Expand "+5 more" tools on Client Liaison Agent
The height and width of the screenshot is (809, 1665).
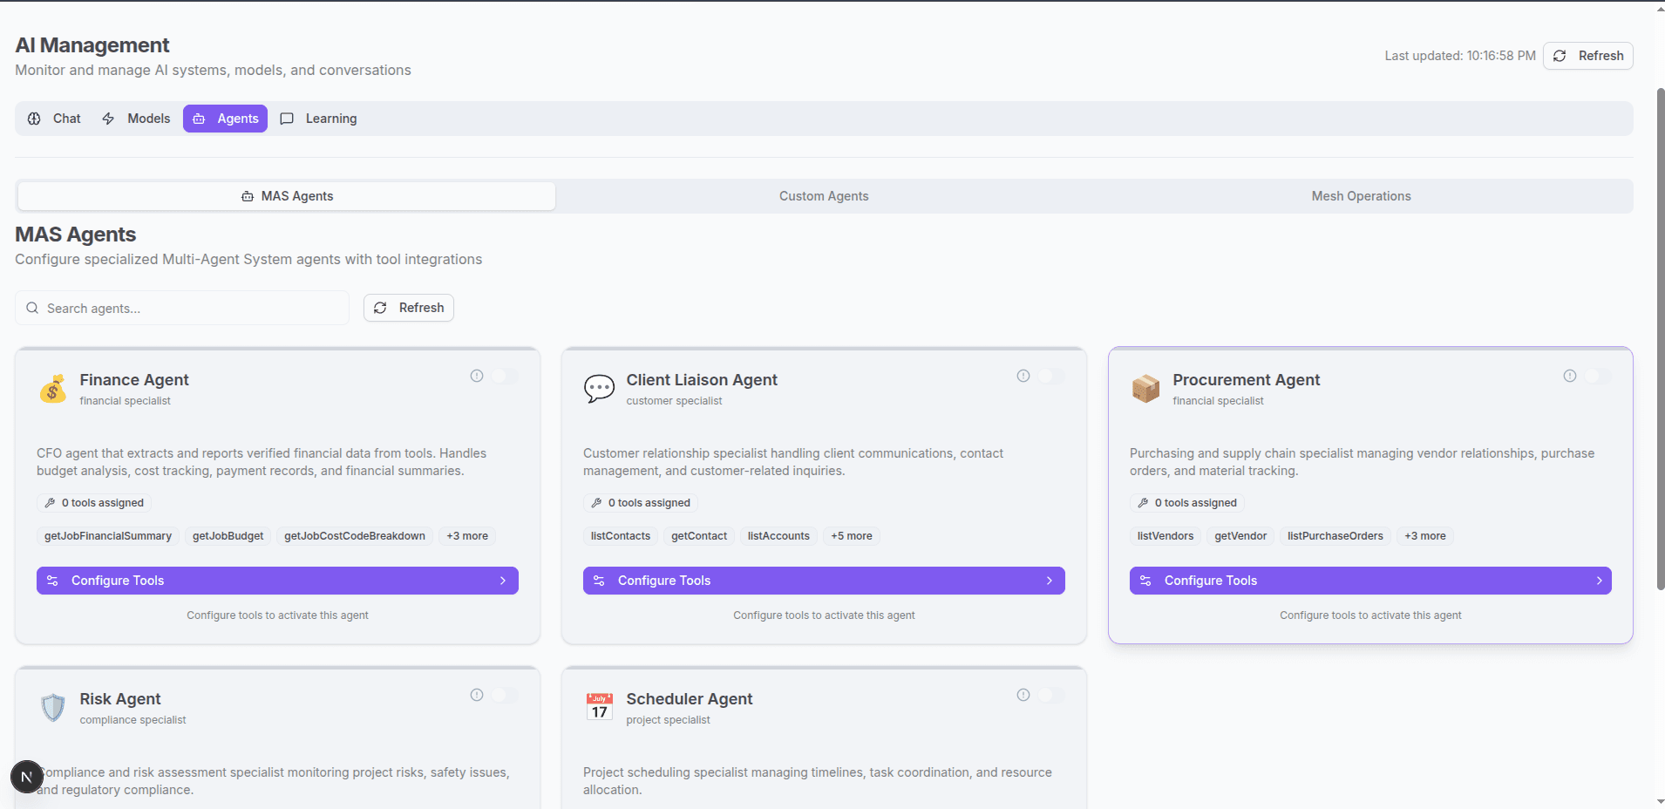[851, 536]
